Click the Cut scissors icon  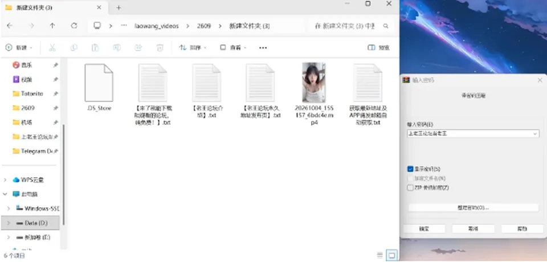(x=52, y=47)
